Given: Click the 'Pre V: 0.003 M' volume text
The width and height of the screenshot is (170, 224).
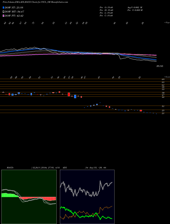Looking at the screenshot, I should click(x=135, y=10).
